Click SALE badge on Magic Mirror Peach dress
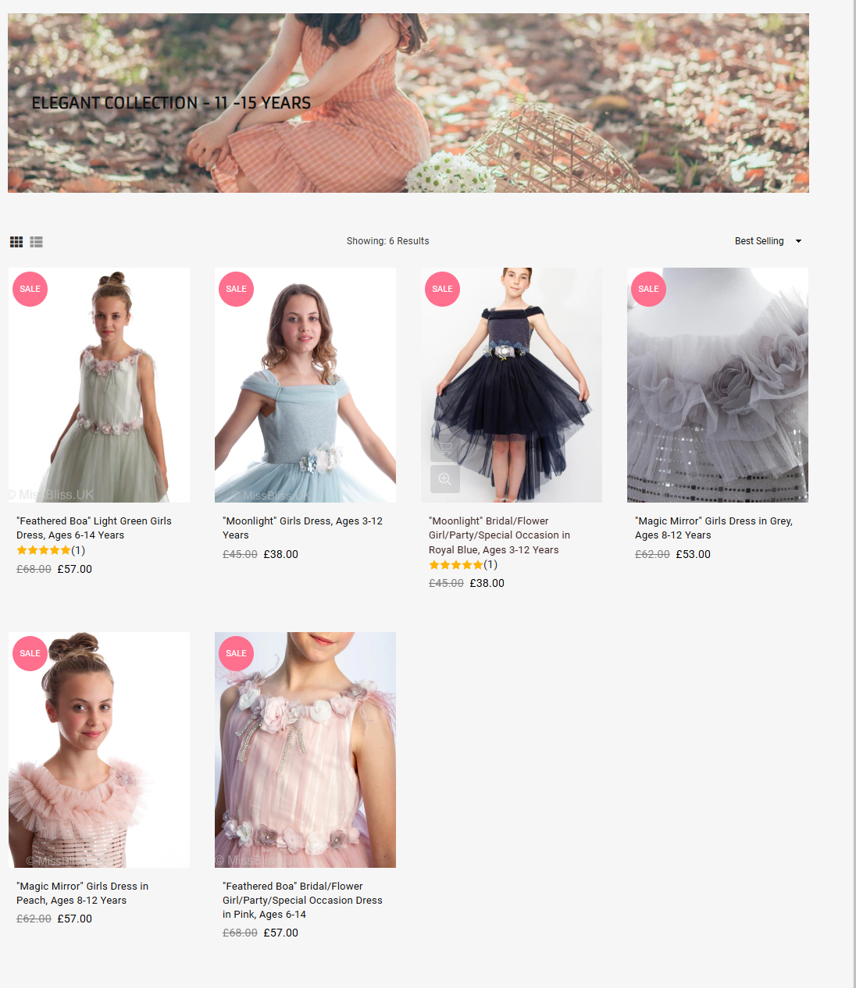Image resolution: width=856 pixels, height=988 pixels. tap(30, 653)
